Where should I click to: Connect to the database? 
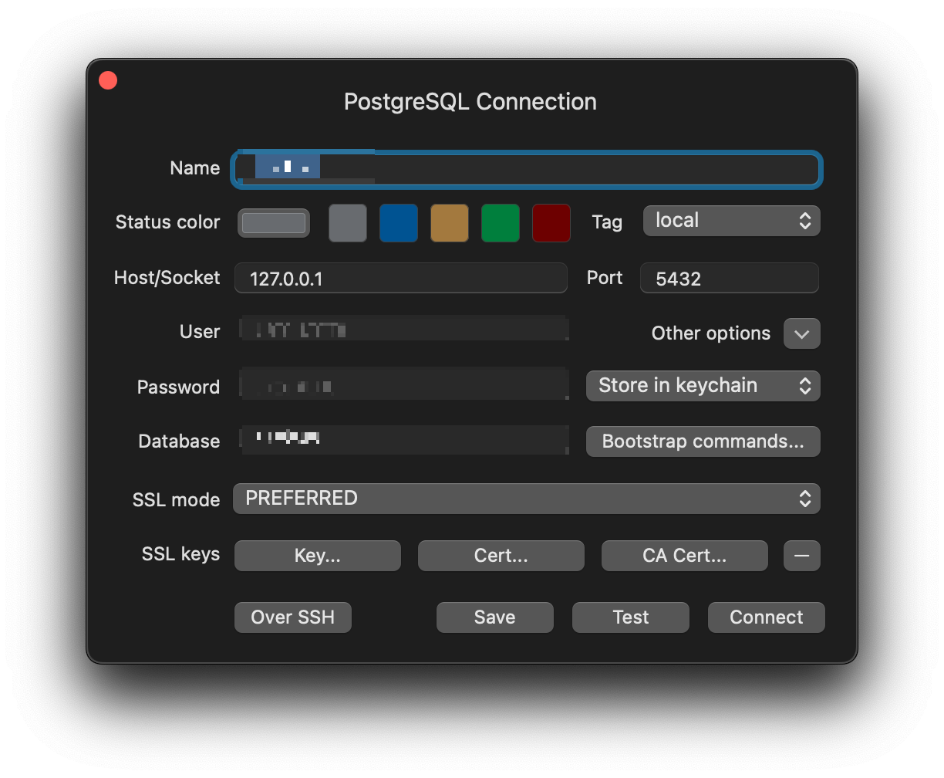click(767, 617)
